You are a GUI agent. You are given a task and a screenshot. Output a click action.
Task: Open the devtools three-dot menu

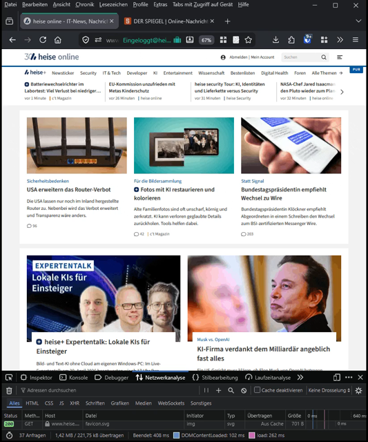[349, 378]
